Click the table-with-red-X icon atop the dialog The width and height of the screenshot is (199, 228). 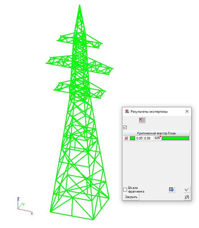(x=142, y=120)
